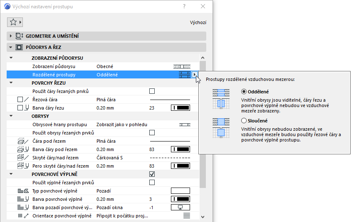This screenshot has width=351, height=222.
Task: Click the pen number 23 value
Action: [x=152, y=108]
